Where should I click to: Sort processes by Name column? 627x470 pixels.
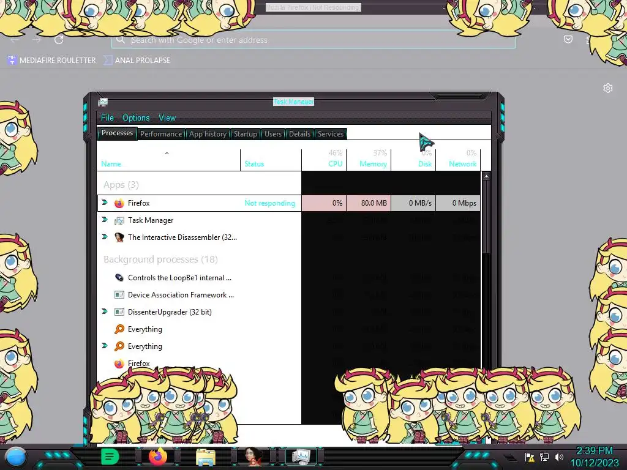168,160
